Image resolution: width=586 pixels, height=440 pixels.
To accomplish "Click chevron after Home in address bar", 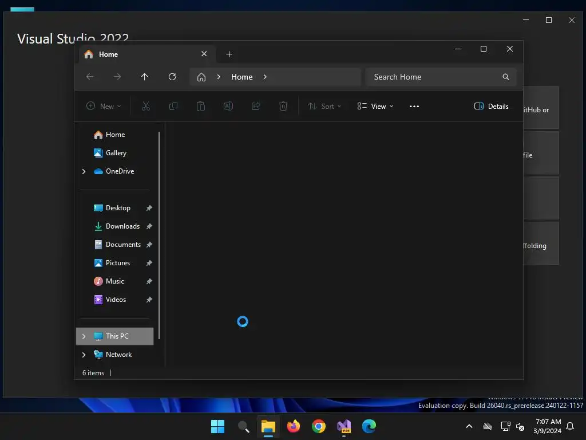I will click(265, 77).
